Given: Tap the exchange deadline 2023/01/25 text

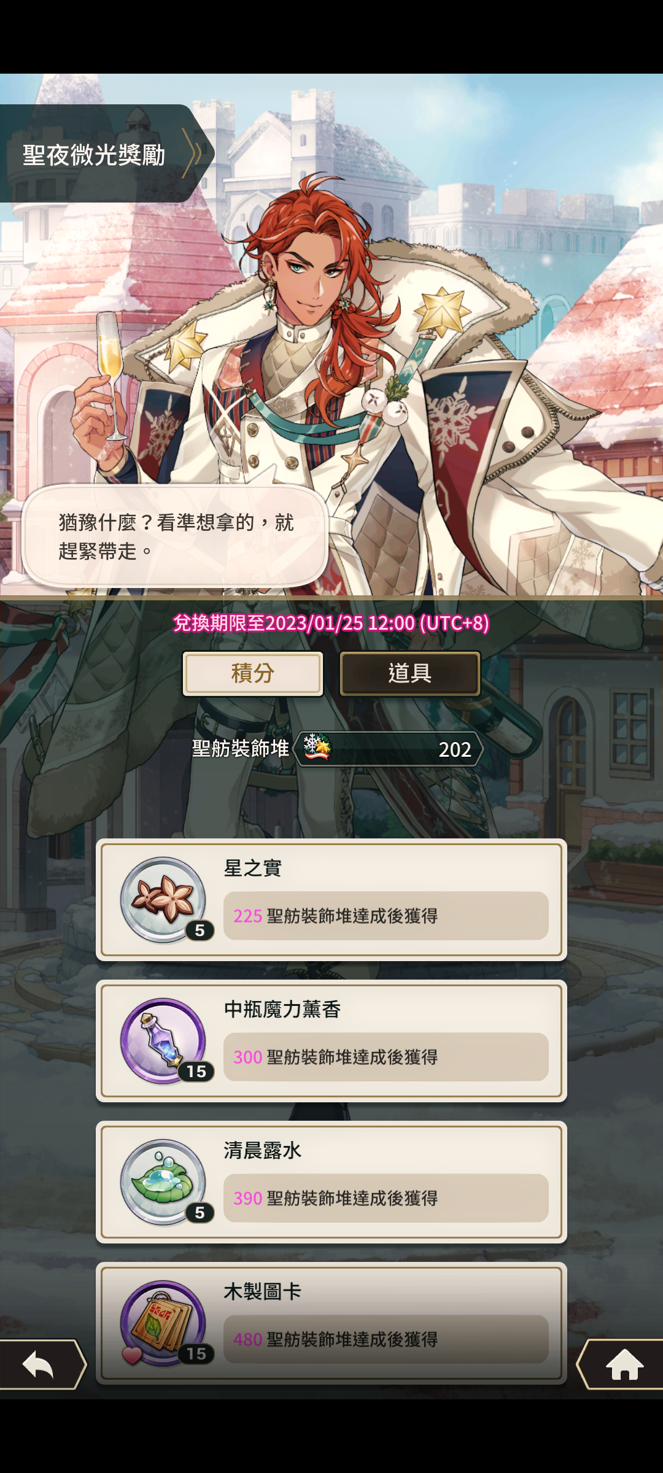Looking at the screenshot, I should coord(331,623).
